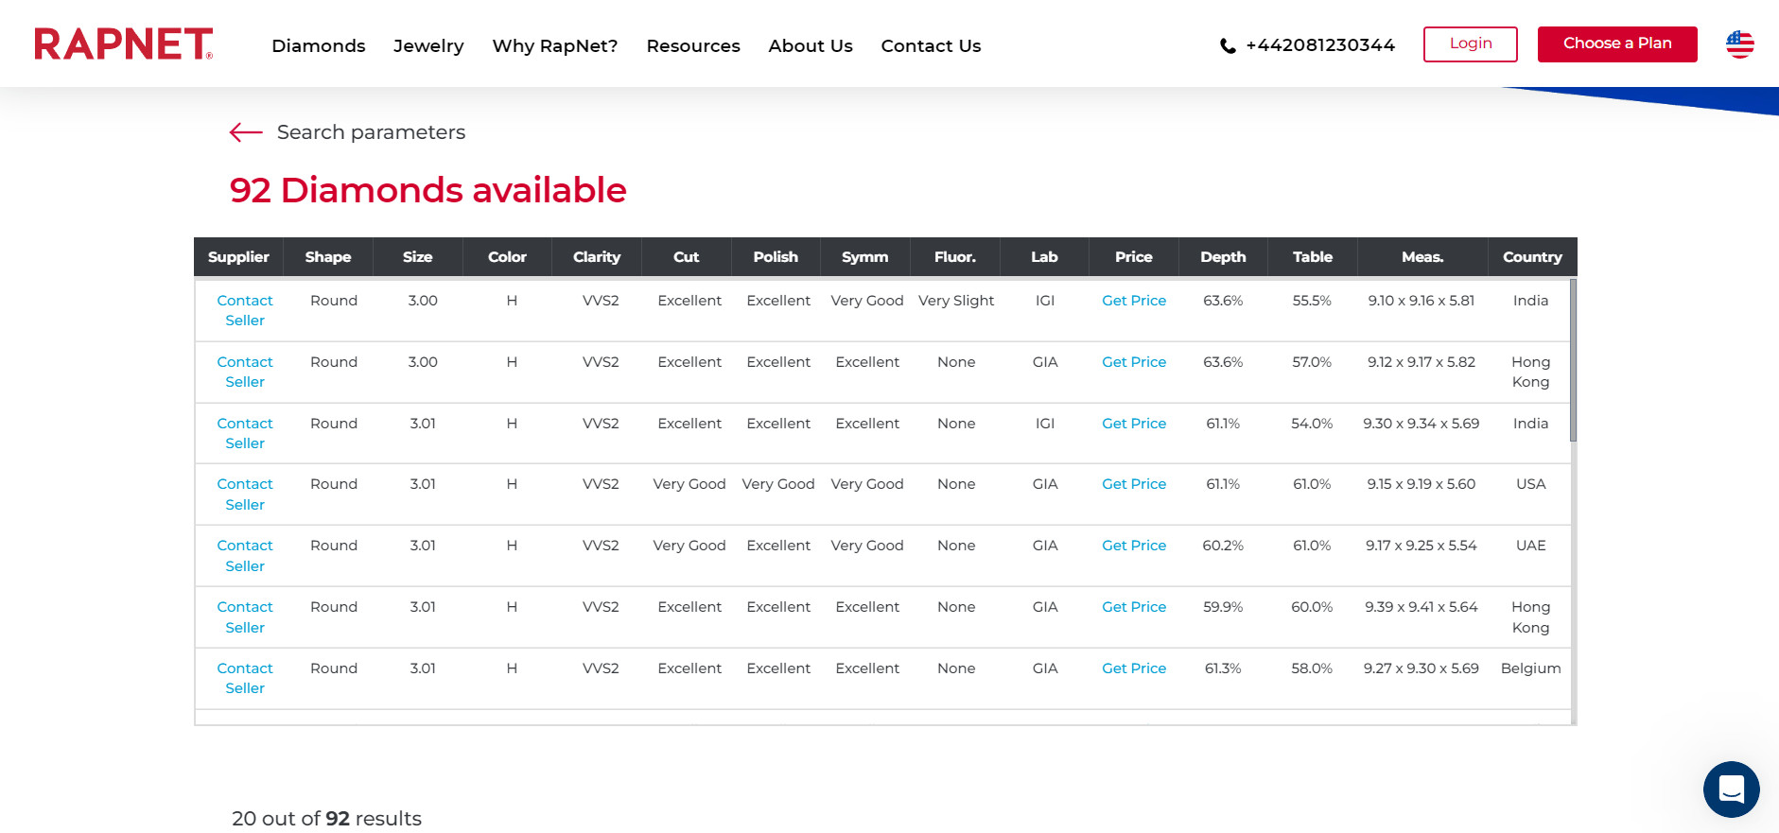
Task: Click the Fluor. column header
Action: pos(955,257)
